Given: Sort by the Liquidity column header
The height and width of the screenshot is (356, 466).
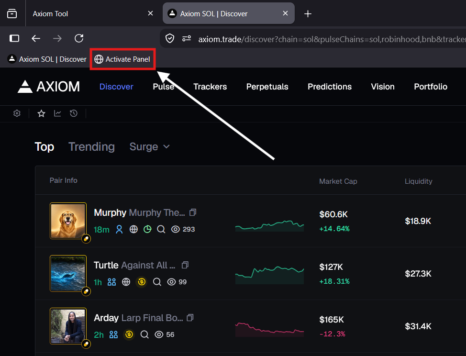Looking at the screenshot, I should point(419,181).
